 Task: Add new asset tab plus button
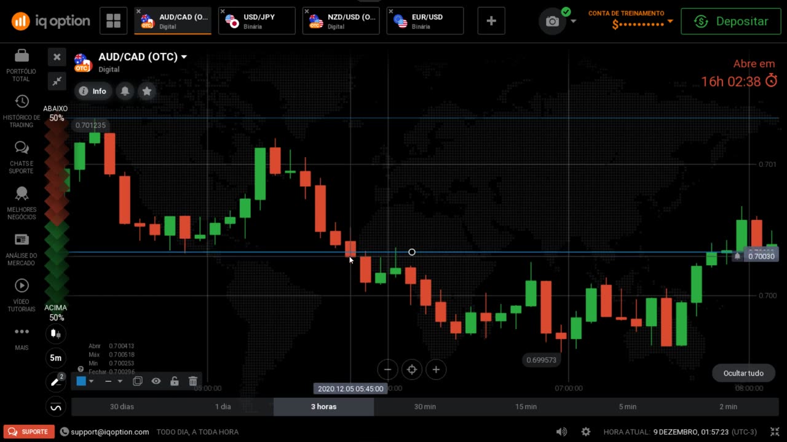point(491,21)
